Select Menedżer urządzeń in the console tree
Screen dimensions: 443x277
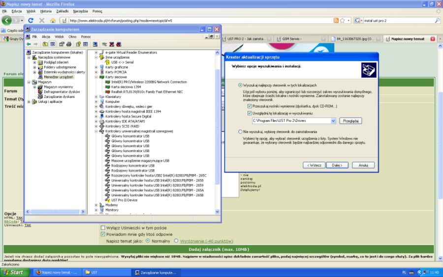pos(58,77)
